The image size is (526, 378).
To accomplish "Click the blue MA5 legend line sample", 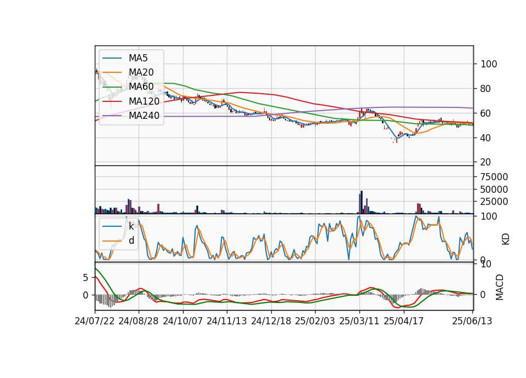I will click(x=112, y=58).
